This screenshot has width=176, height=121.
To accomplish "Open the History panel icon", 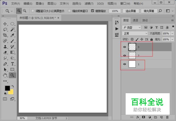I will (117, 22).
